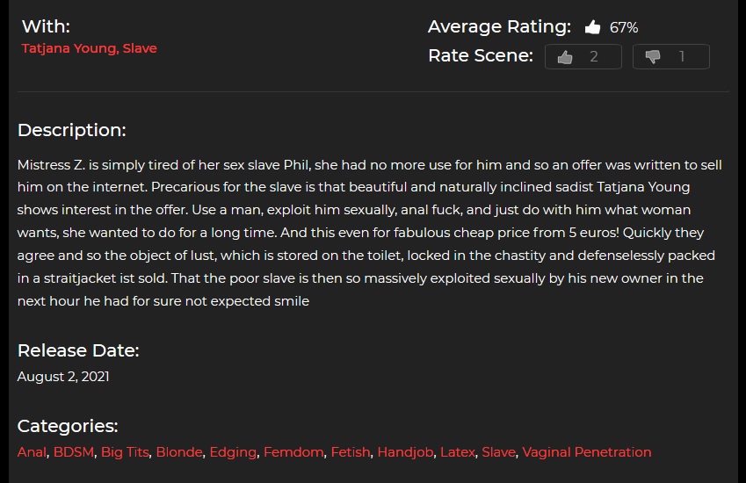Click the Categories heading
Viewport: 746px width, 483px height.
coord(68,426)
